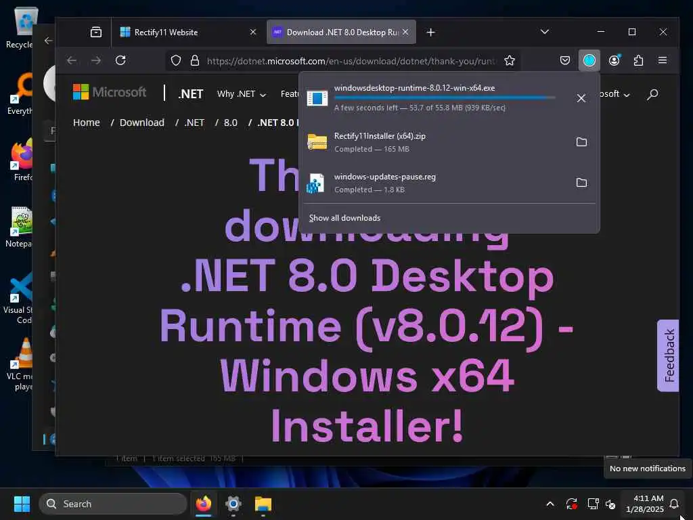Show hidden tray icons chevron
The width and height of the screenshot is (693, 520).
(x=550, y=504)
